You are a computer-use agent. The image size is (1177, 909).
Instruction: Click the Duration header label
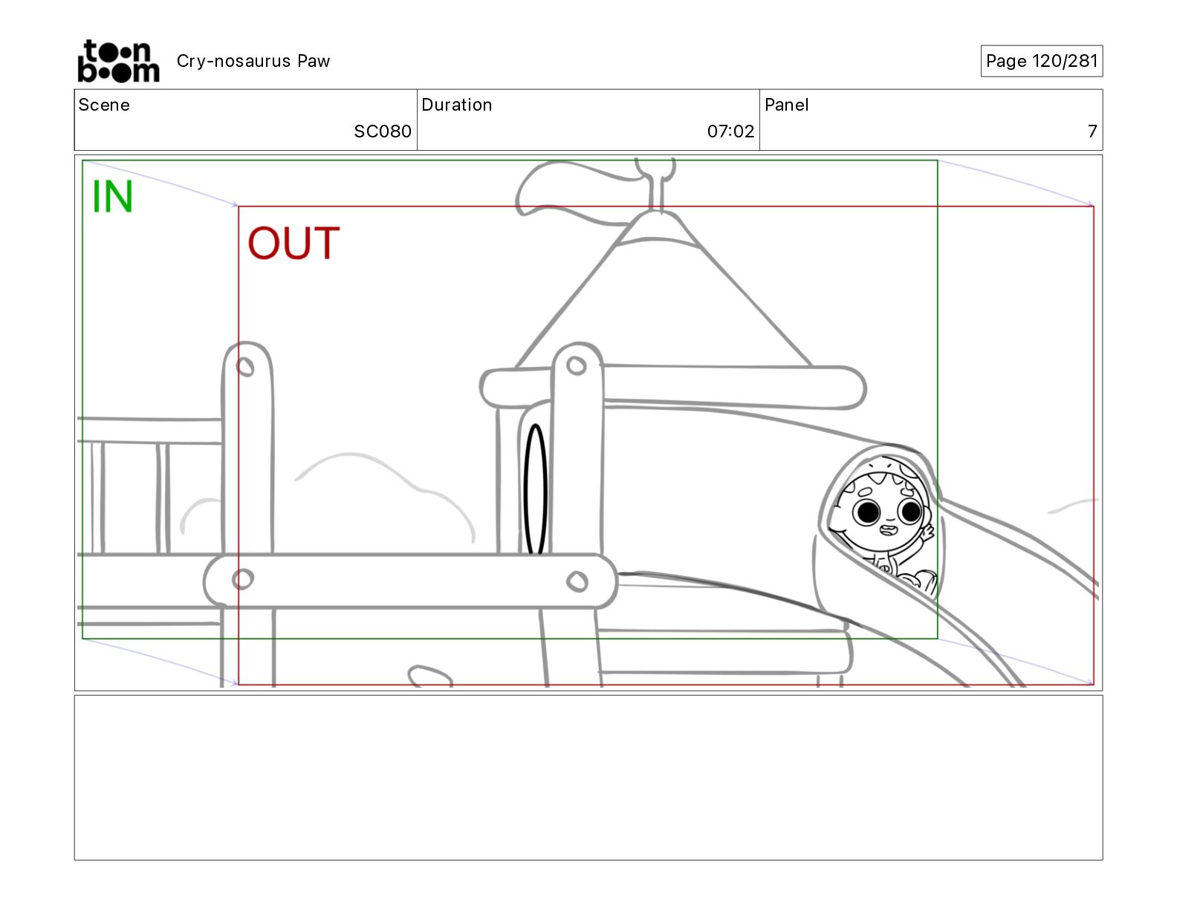(457, 105)
